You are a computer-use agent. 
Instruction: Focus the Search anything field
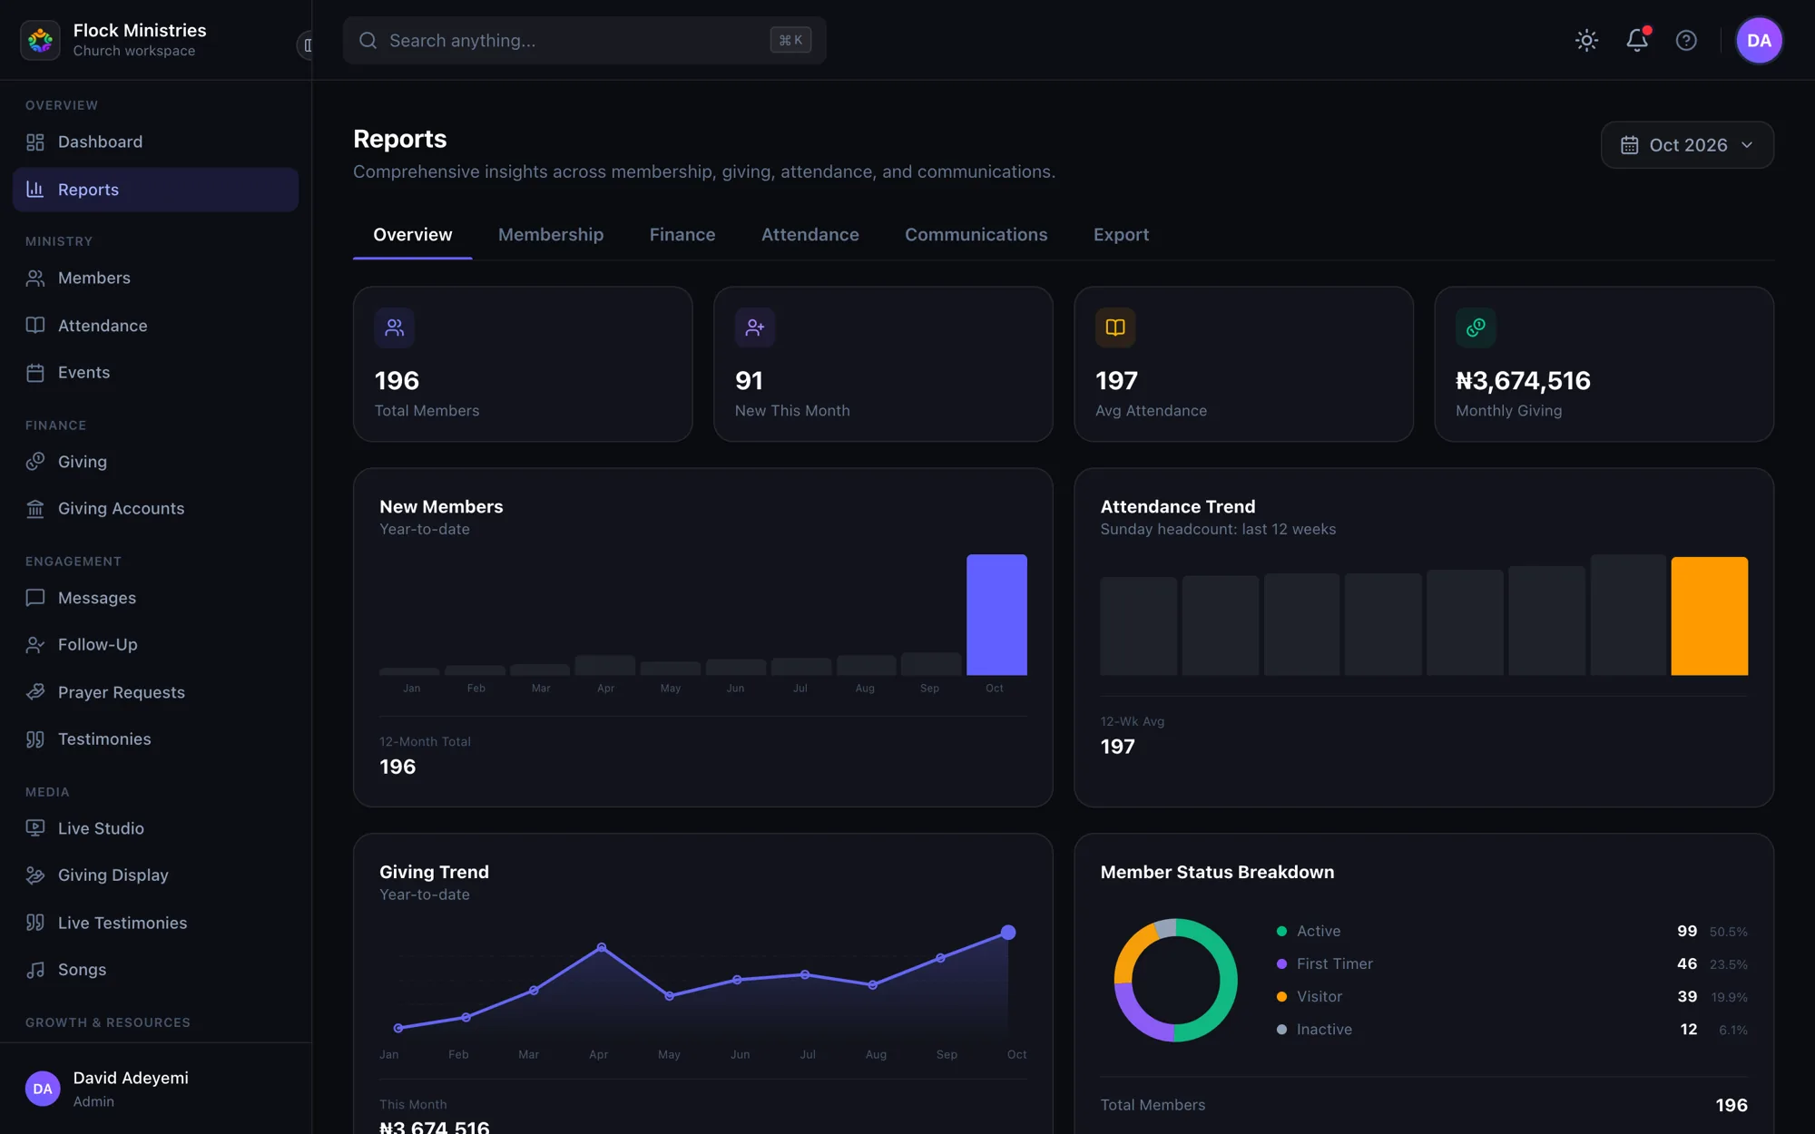[x=584, y=40]
